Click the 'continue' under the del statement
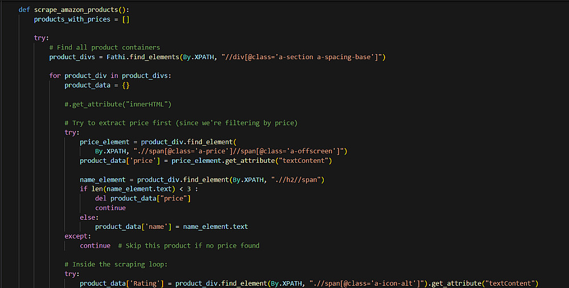 (x=110, y=208)
